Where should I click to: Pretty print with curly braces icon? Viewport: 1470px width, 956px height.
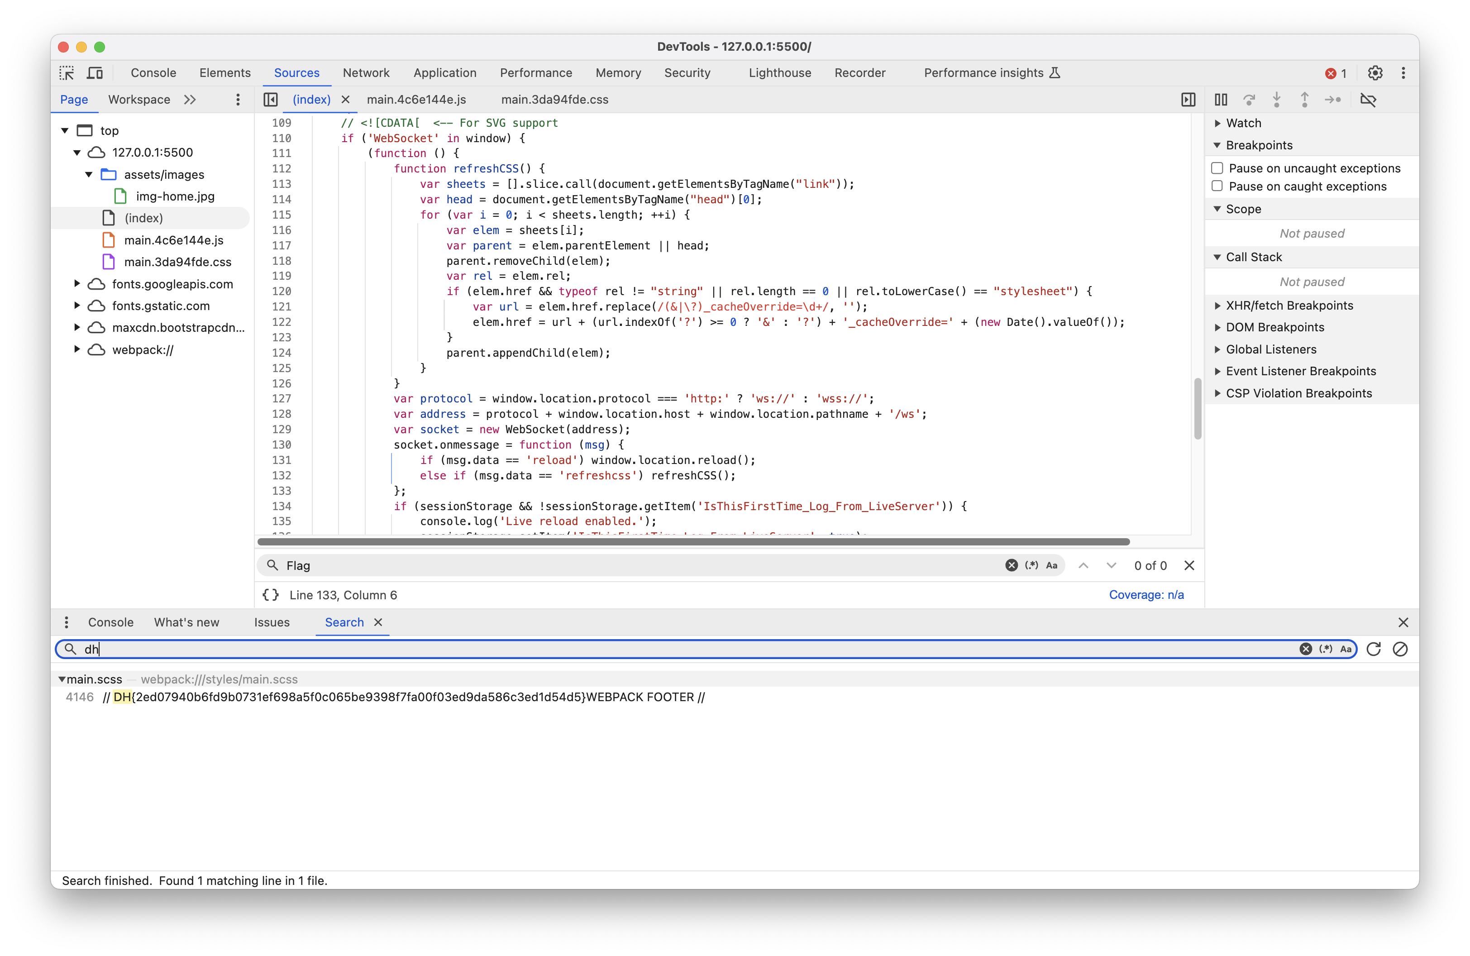pos(271,595)
